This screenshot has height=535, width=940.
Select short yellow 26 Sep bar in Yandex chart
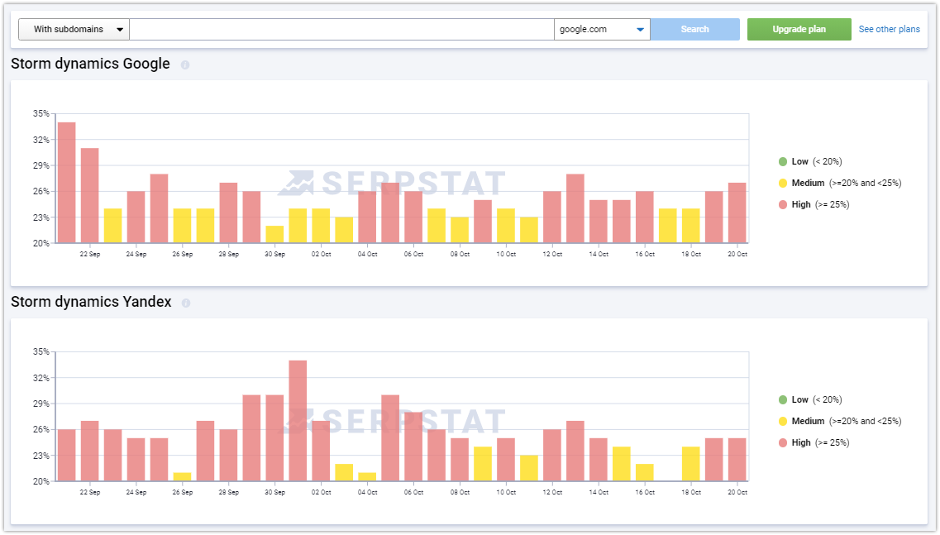pos(182,477)
